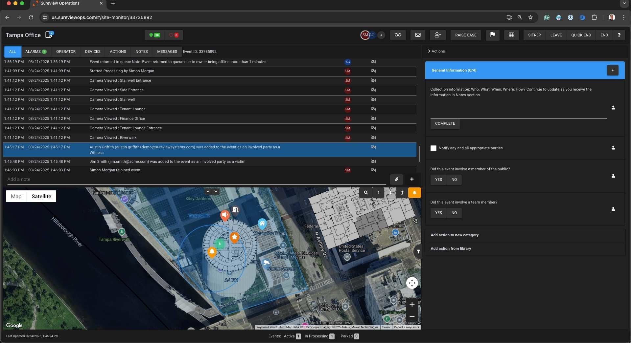Click the flag icon in the header

pos(492,35)
